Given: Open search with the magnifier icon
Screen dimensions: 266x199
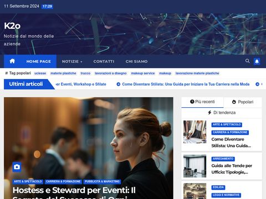Looking at the screenshot, I should [247, 61].
